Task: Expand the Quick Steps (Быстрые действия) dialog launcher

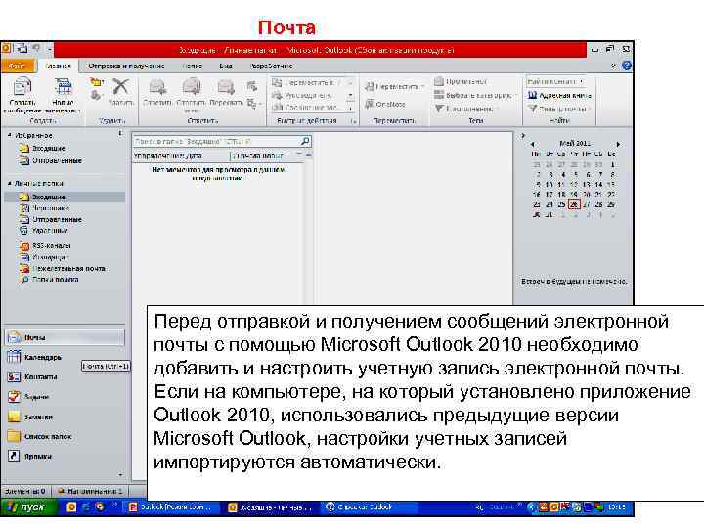Action: pyautogui.click(x=354, y=121)
